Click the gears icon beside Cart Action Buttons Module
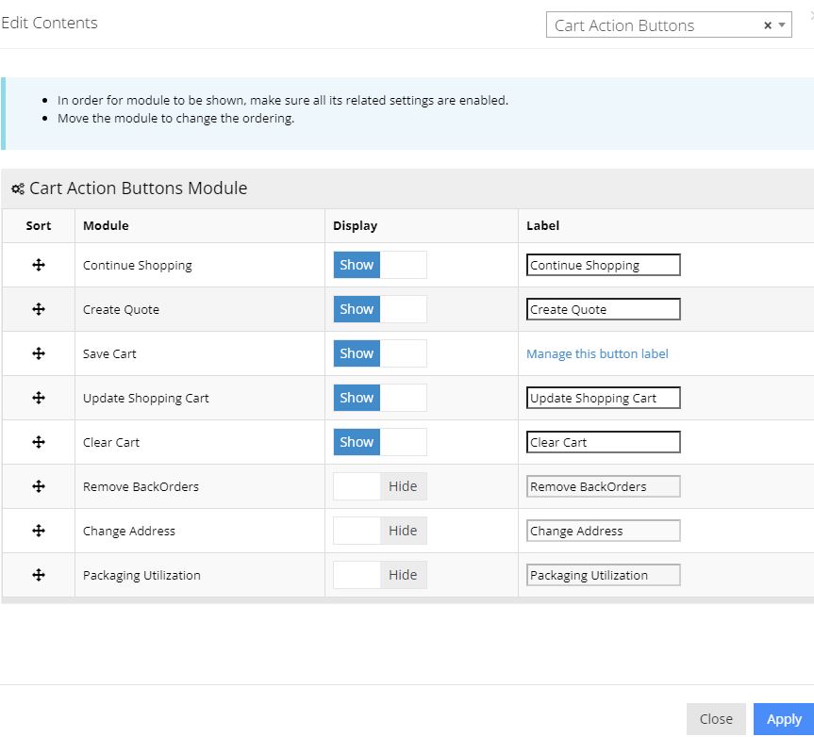Viewport: 814px width, 737px height. (x=18, y=188)
